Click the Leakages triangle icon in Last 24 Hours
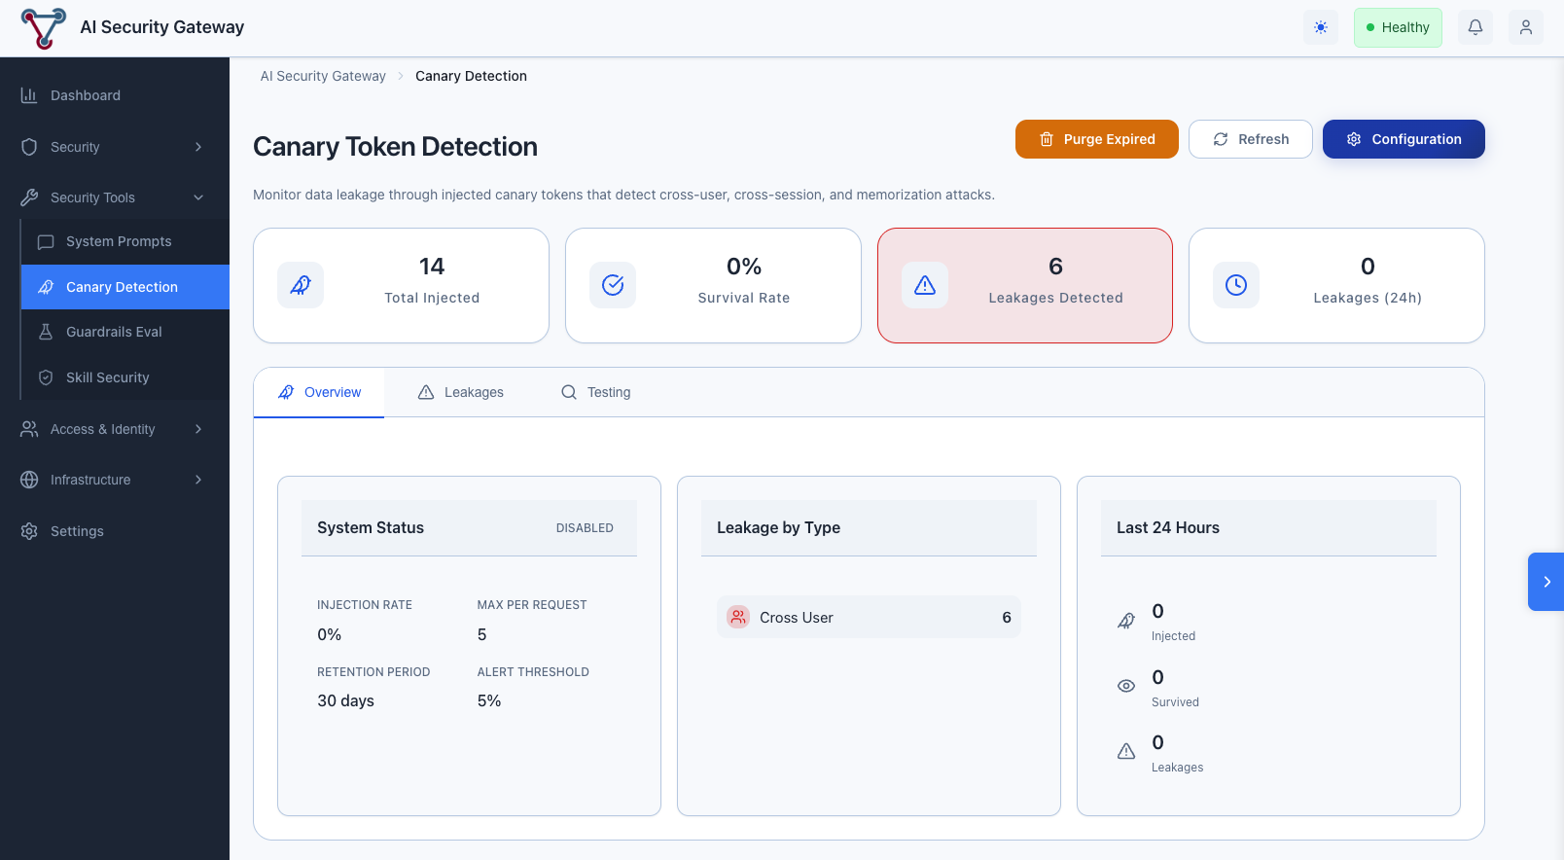The image size is (1564, 860). click(1126, 751)
